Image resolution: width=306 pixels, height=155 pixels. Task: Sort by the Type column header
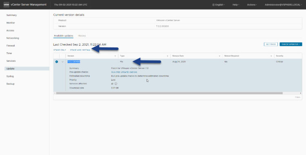point(122,56)
